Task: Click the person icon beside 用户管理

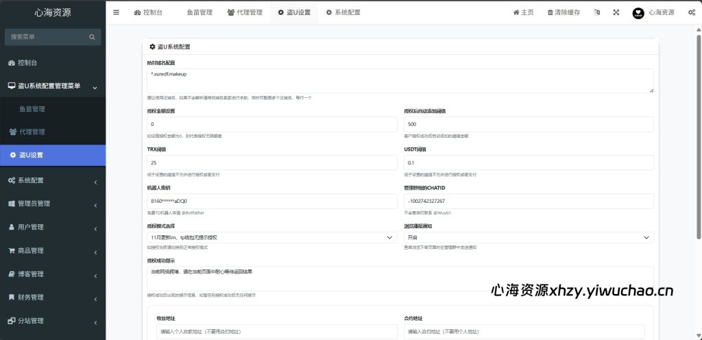Action: (x=12, y=228)
